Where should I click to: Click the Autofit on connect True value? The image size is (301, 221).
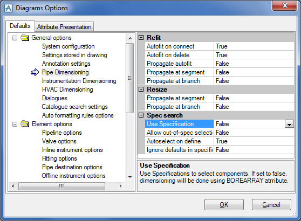(254, 46)
